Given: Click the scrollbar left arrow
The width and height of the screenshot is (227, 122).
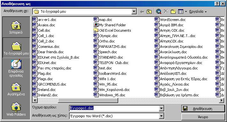Looking at the screenshot, I should 35,100.
